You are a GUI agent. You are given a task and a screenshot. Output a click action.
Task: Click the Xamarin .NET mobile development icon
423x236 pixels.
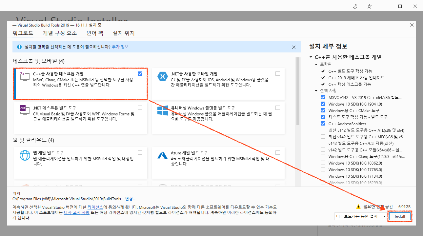163,76
